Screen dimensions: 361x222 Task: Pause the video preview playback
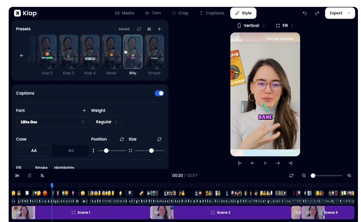tap(265, 163)
